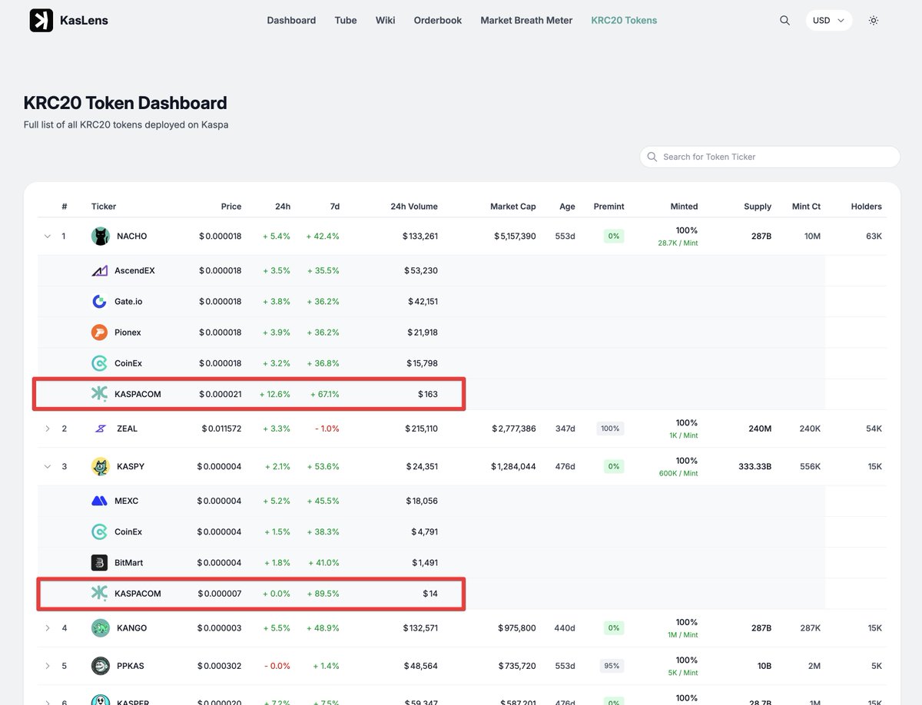Click the NACHO cat token icon
Image resolution: width=922 pixels, height=705 pixels.
point(100,236)
